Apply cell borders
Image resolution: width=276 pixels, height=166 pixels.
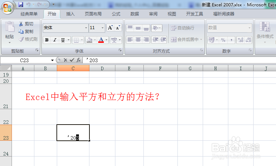[76, 40]
